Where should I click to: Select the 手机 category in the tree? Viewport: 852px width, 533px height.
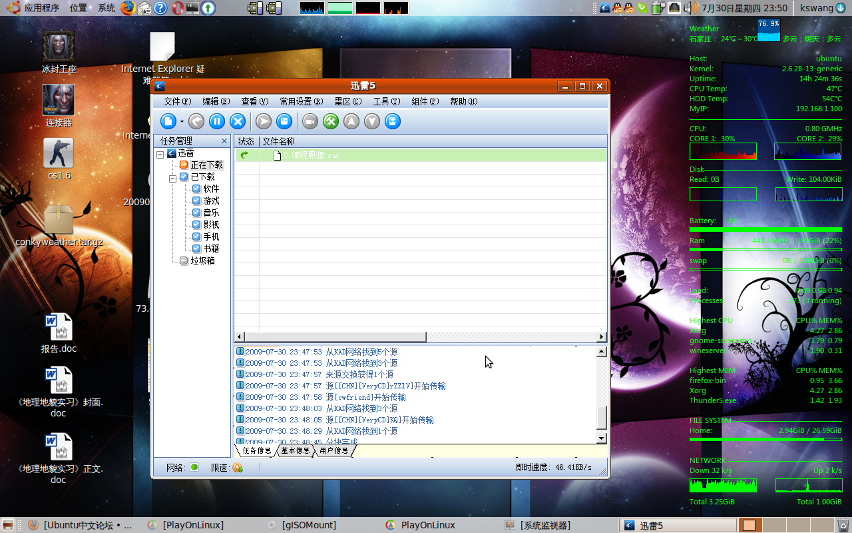[211, 237]
